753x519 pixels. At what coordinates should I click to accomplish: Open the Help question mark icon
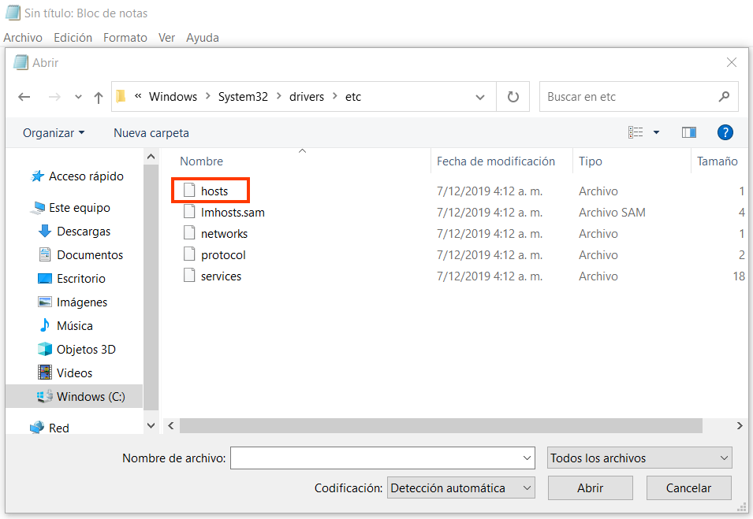(725, 132)
